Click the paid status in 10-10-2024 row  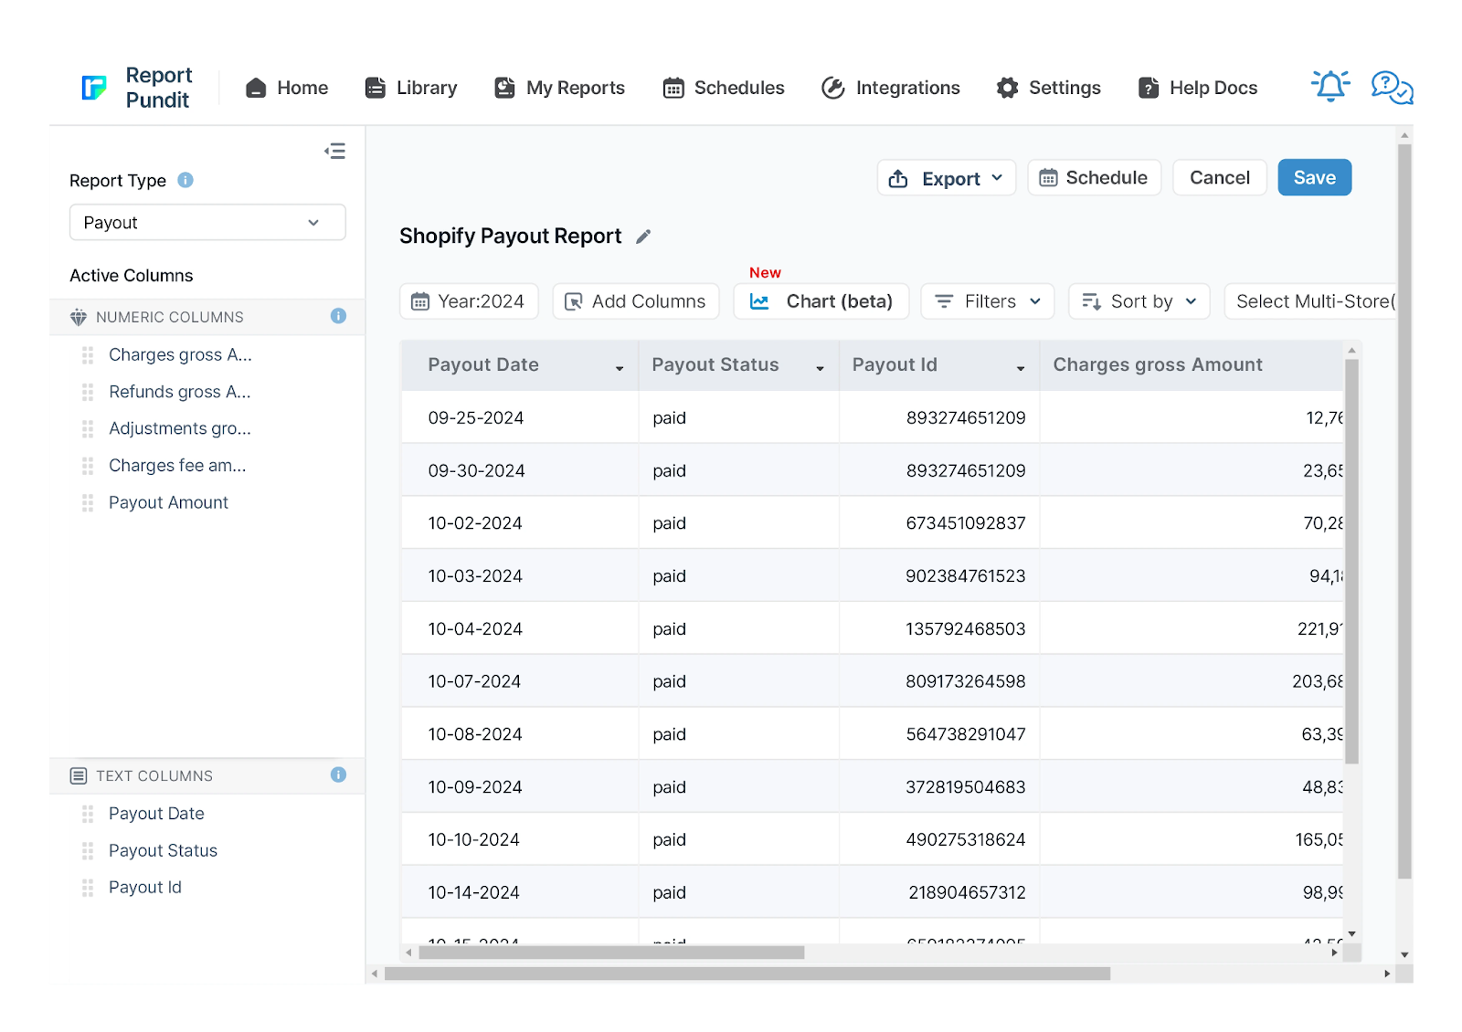click(x=669, y=839)
